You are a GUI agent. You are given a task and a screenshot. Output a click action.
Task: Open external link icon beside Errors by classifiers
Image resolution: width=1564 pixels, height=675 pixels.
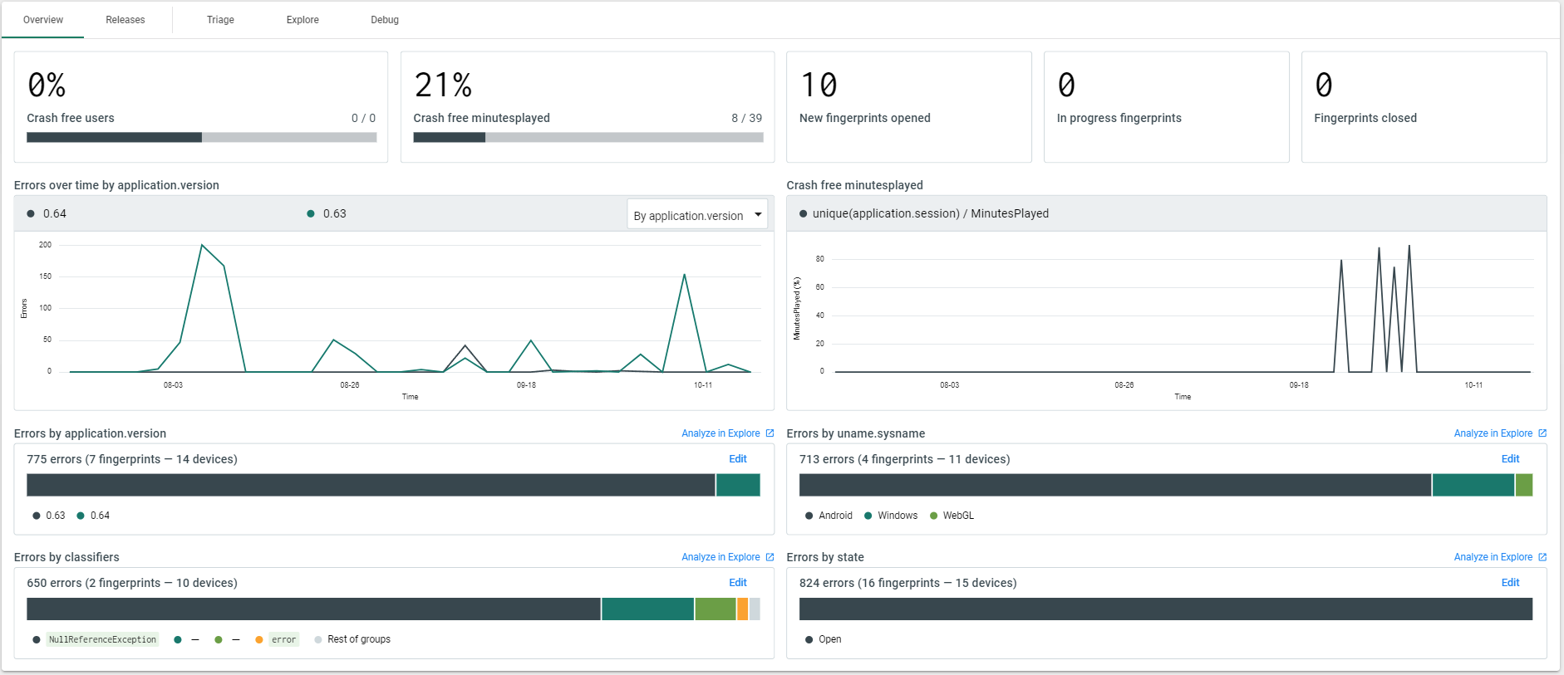click(770, 557)
